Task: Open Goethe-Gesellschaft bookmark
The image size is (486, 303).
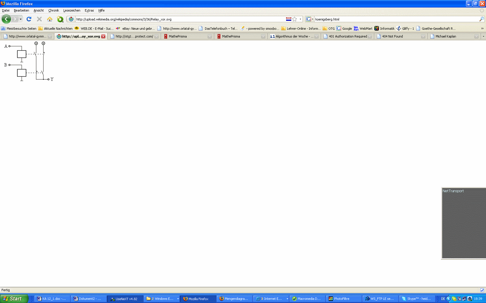Action: point(436,29)
